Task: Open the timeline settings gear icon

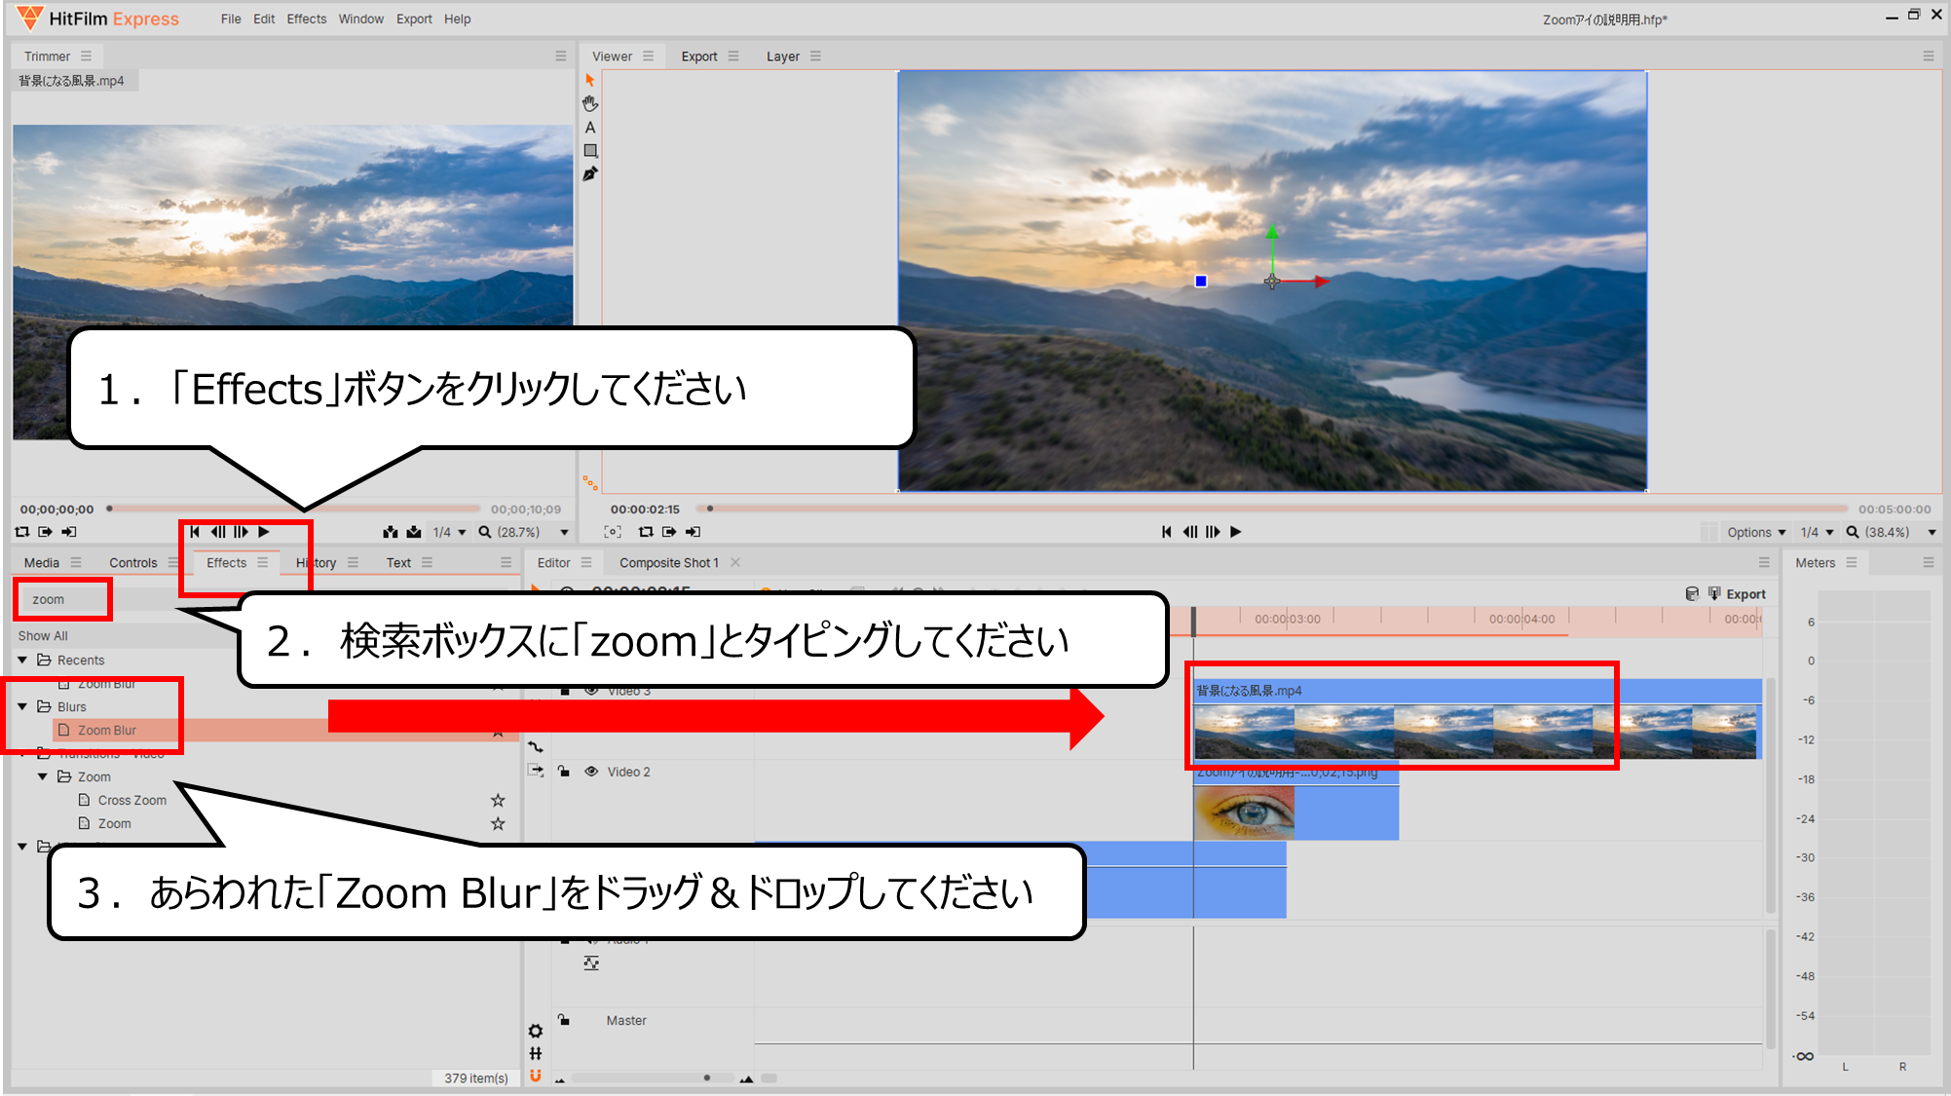Action: point(536,1031)
